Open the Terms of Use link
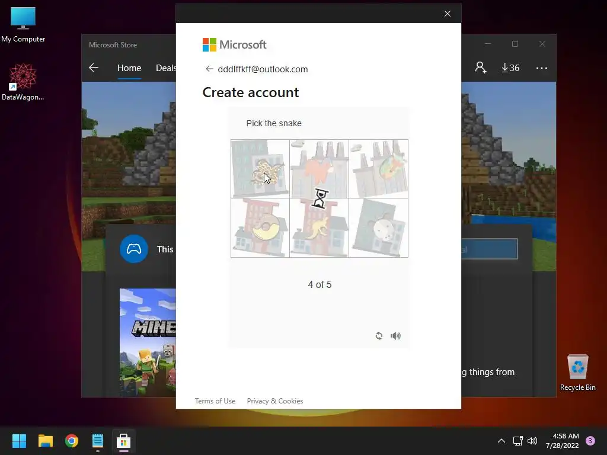607x455 pixels. pyautogui.click(x=215, y=401)
